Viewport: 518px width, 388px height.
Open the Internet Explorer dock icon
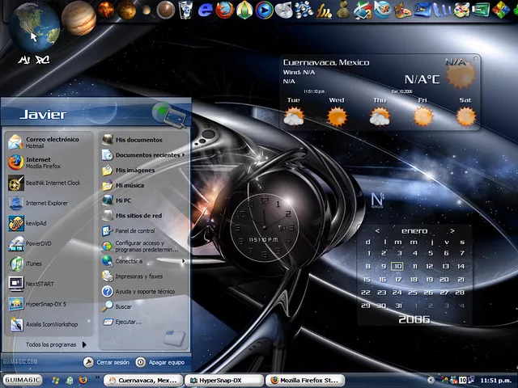tap(206, 10)
